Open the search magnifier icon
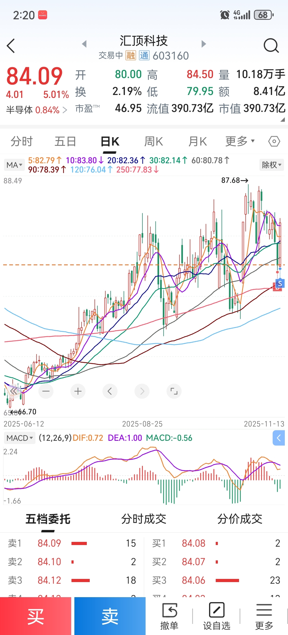 271,46
